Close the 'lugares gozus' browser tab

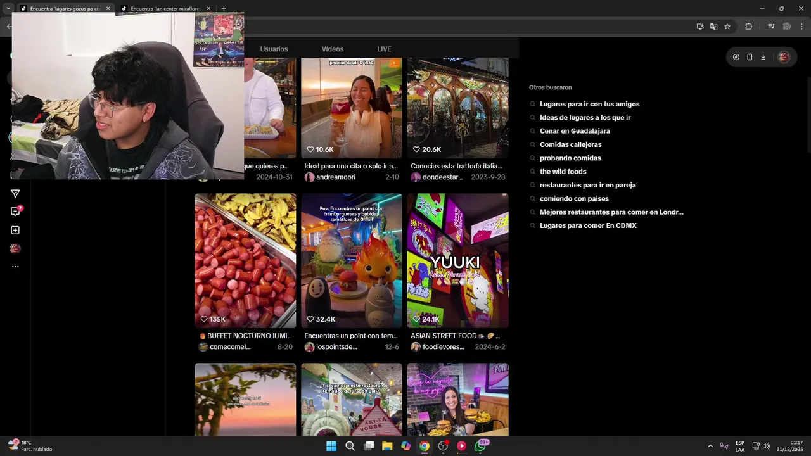click(108, 9)
